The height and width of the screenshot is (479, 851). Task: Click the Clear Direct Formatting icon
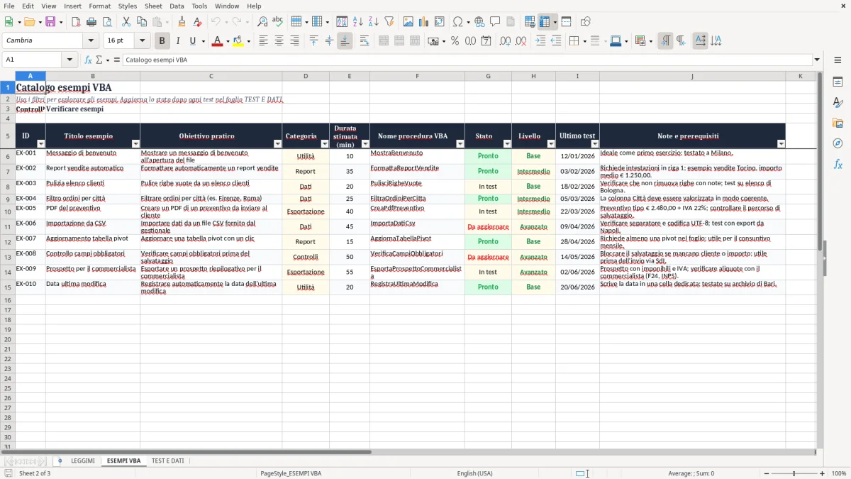pyautogui.click(x=197, y=22)
